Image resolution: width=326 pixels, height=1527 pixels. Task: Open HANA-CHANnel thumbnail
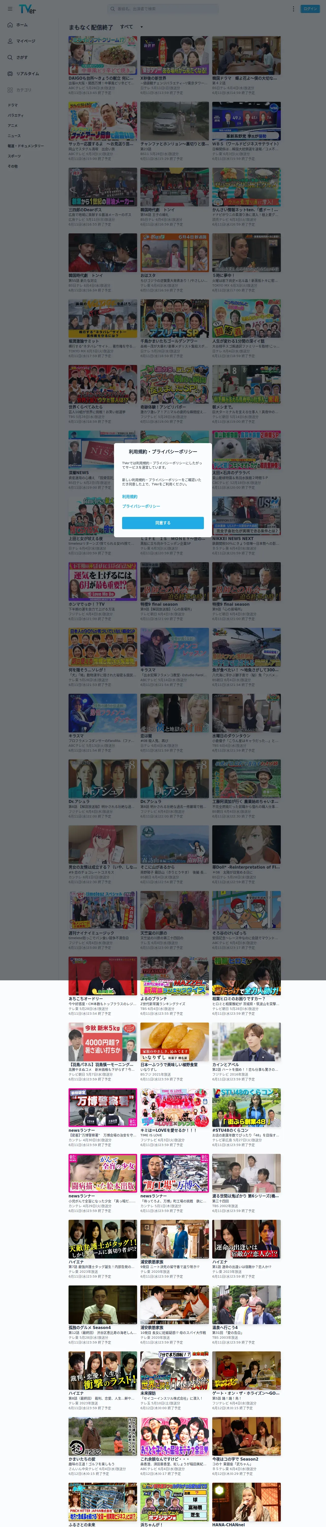[x=247, y=1502]
